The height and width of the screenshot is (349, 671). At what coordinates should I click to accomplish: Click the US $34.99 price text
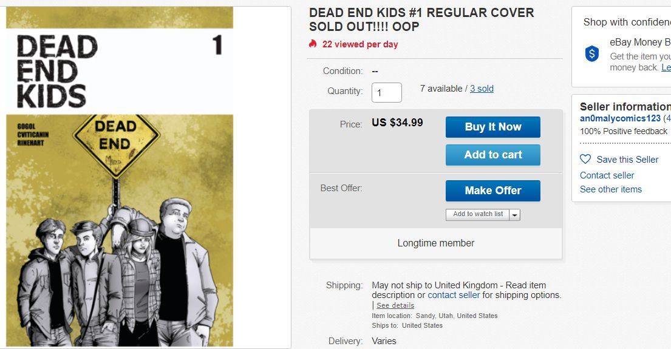(x=397, y=123)
